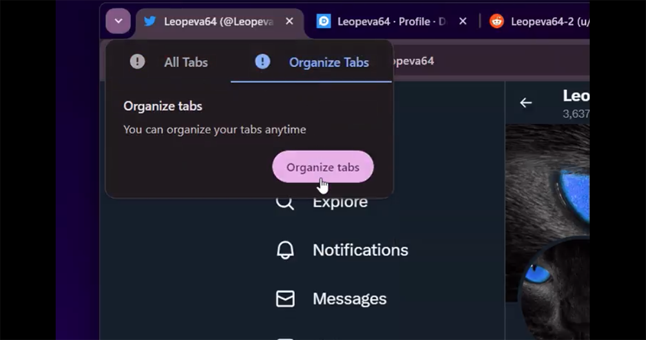Viewport: 646px width, 340px height.
Task: Click the Twitter bird favicon on first tab
Action: point(150,21)
